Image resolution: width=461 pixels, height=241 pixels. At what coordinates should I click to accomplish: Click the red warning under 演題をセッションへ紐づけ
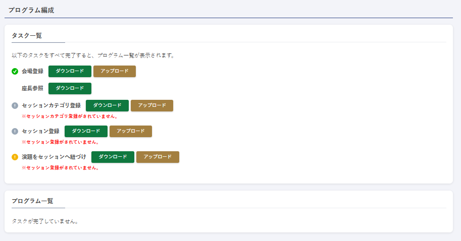point(60,167)
